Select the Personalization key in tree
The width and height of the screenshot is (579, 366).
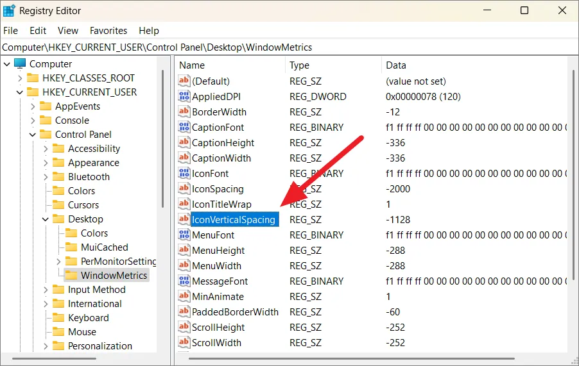[x=99, y=346]
